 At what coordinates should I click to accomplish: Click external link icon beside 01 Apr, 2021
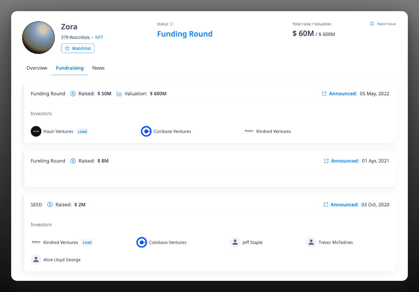pyautogui.click(x=326, y=161)
